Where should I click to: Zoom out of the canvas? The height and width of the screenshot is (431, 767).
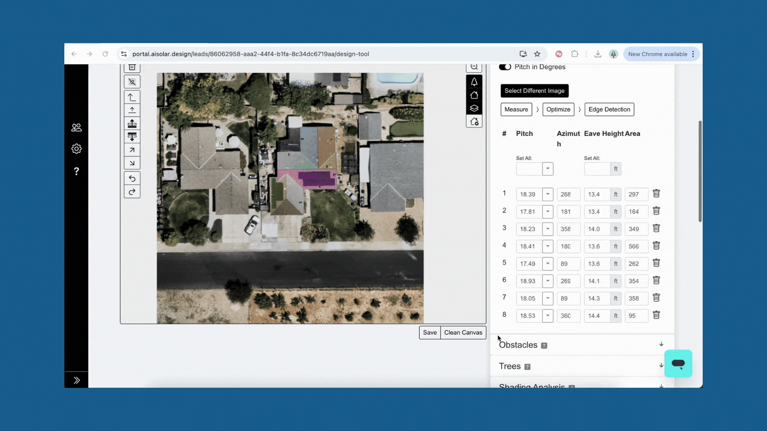click(474, 67)
